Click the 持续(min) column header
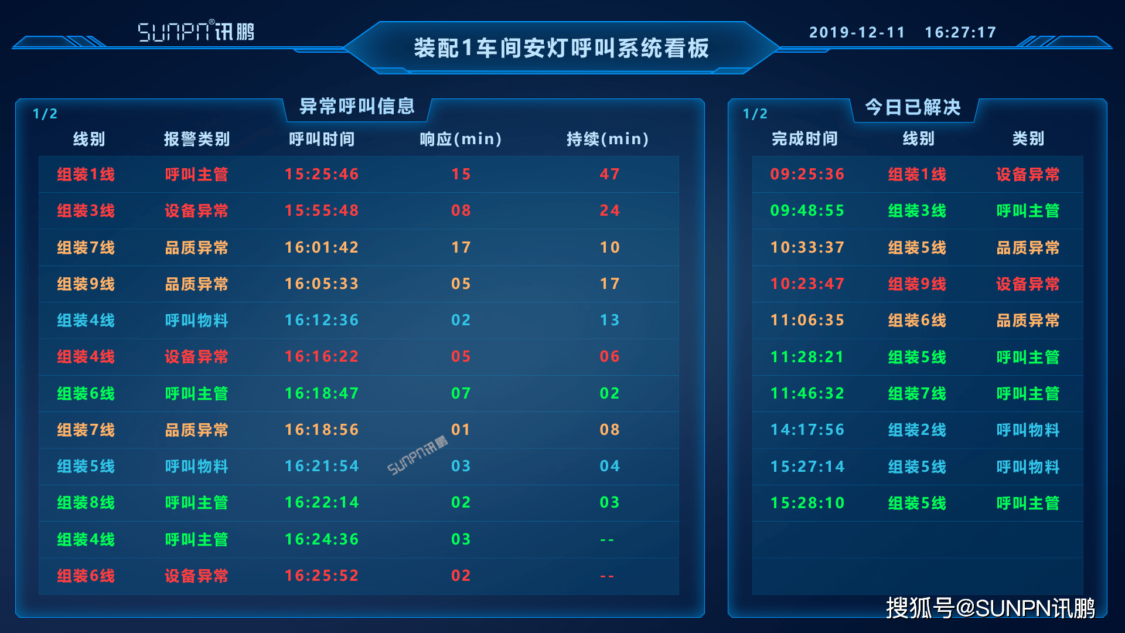The image size is (1125, 633). (608, 139)
